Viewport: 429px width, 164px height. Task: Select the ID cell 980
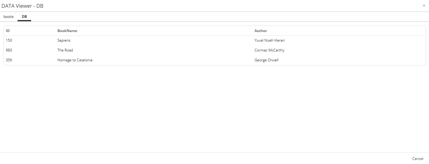pos(9,50)
